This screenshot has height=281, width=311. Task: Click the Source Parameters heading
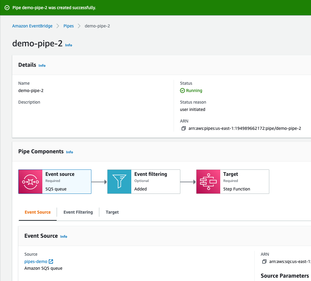click(285, 276)
